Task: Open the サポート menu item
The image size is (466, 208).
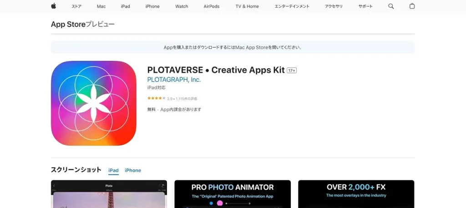Action: click(365, 6)
